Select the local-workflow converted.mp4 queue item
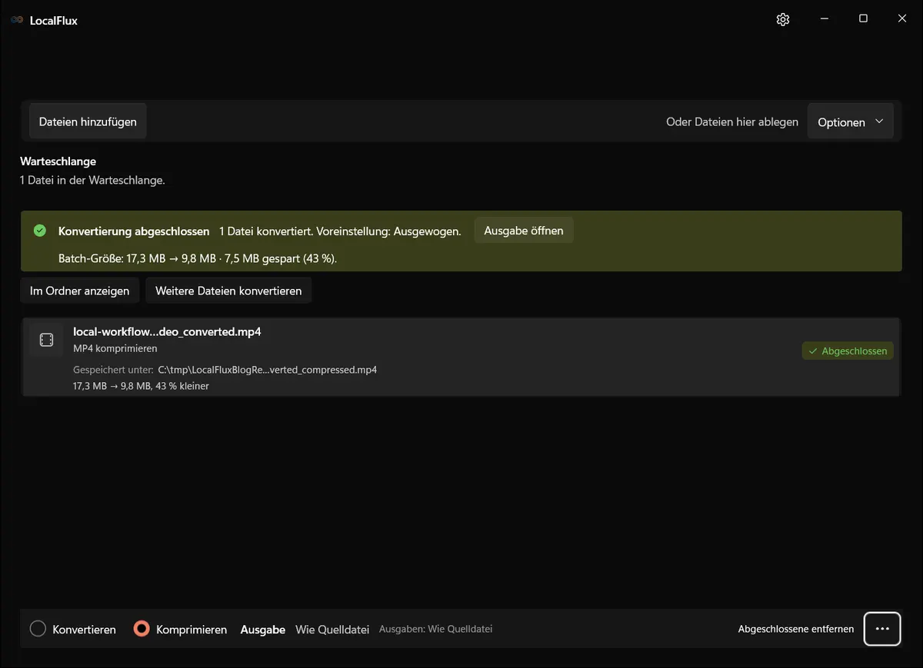The height and width of the screenshot is (668, 923). tap(461, 357)
